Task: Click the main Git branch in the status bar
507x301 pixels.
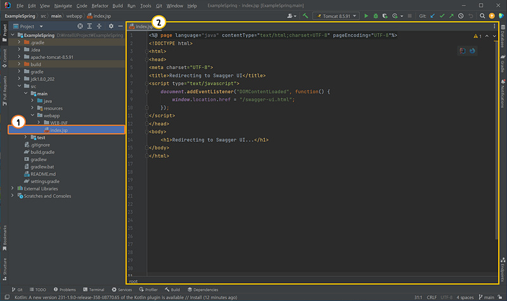Action: pos(486,297)
